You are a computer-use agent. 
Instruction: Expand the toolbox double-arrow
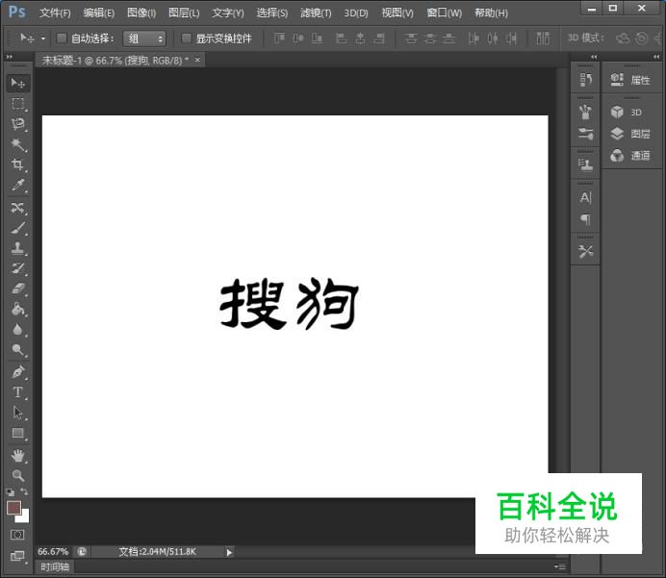(10, 57)
